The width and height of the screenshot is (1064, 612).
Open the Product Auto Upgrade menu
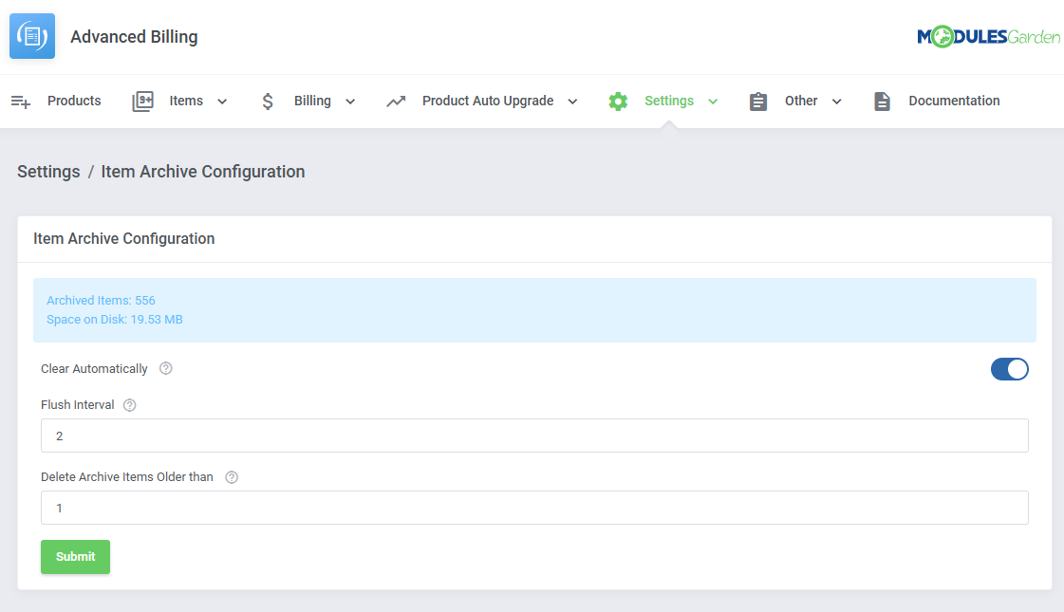[488, 101]
